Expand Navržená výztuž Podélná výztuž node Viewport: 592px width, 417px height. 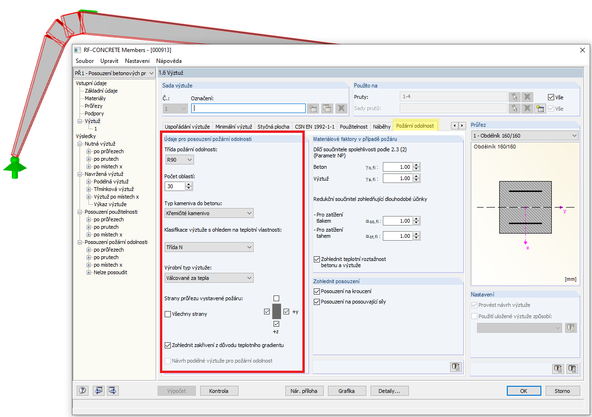(89, 182)
